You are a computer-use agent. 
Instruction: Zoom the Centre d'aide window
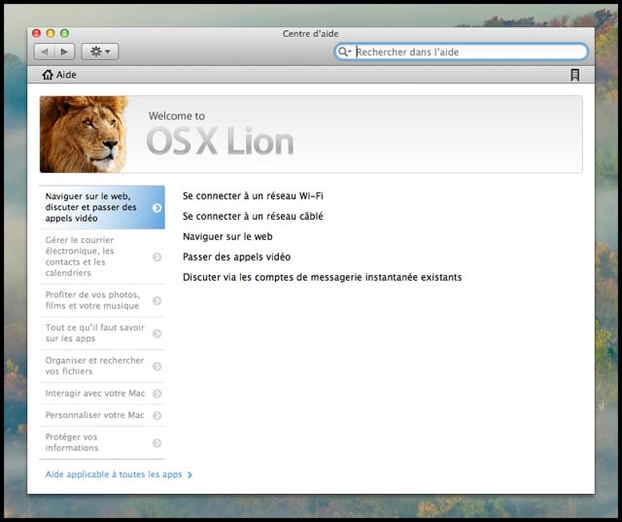64,33
